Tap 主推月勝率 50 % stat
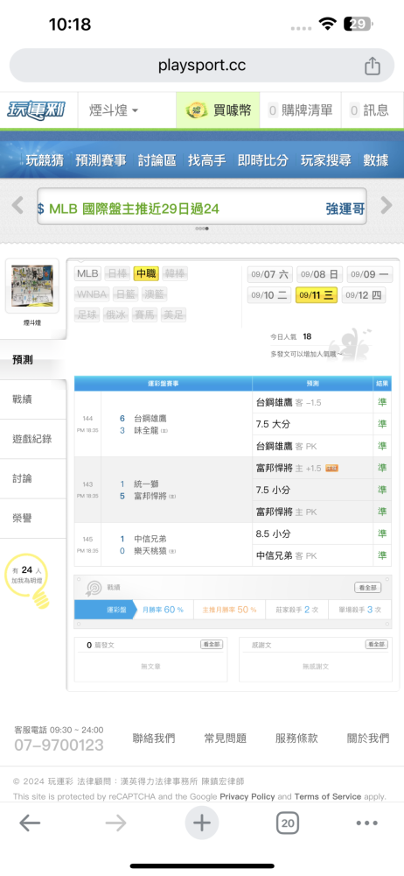 (229, 610)
